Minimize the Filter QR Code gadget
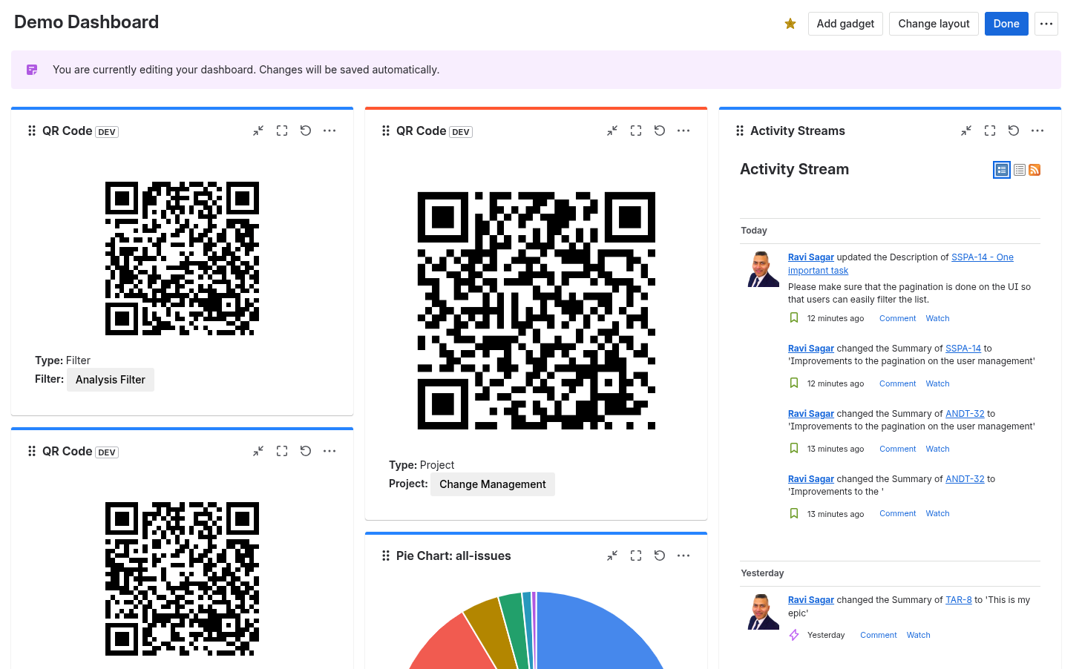Viewport: 1082px width, 669px height. pos(258,131)
